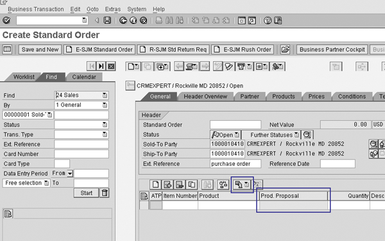Switch to the Partner tab
The height and width of the screenshot is (241, 385).
[250, 96]
